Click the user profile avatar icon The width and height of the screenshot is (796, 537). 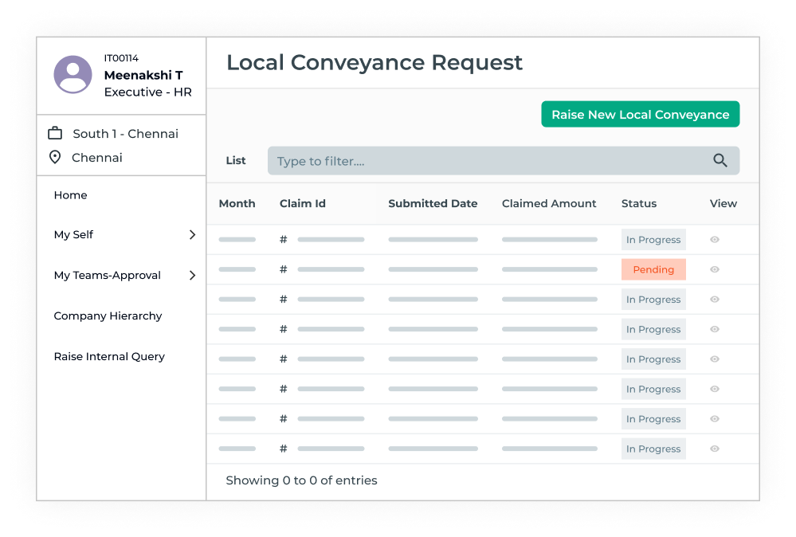(73, 75)
